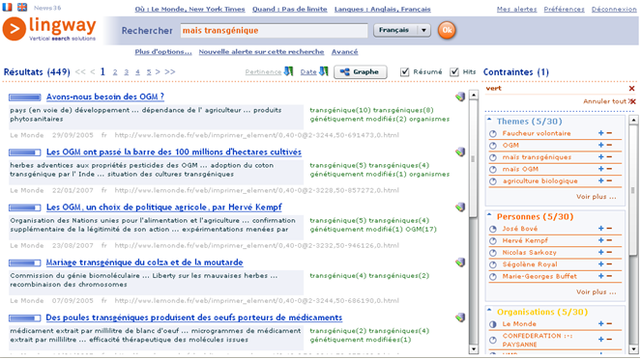Viewport: 641px width, 359px height.
Task: Go to next results page arrow
Action: click(158, 71)
